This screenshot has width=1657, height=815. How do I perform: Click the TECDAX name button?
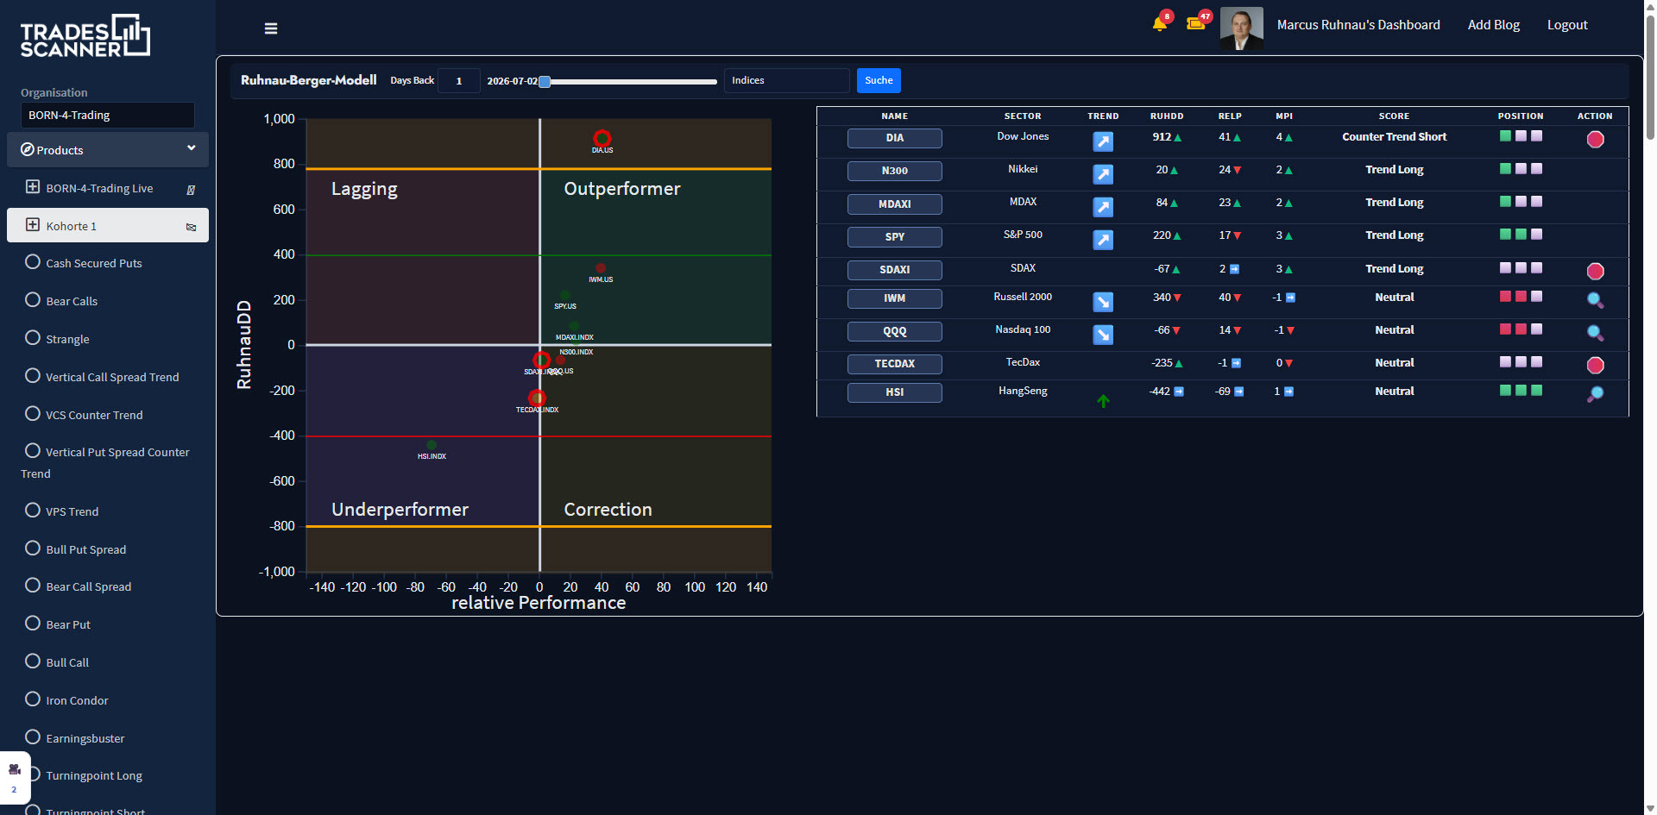click(894, 364)
